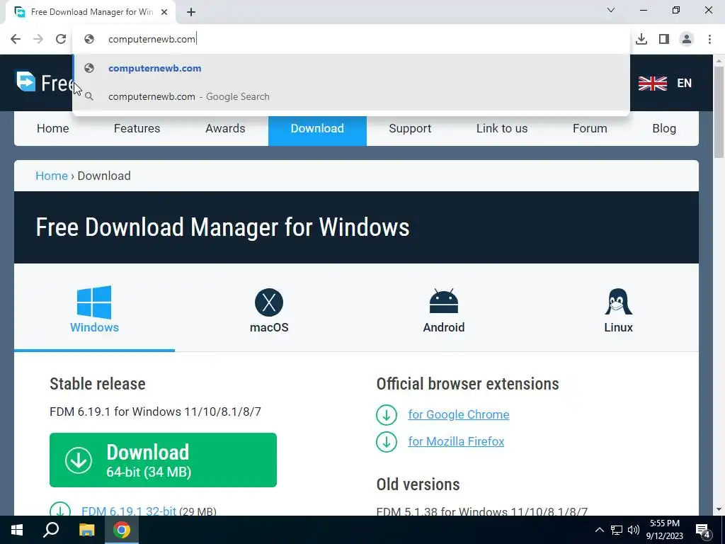Click the volume speaker tray icon
This screenshot has width=725, height=544.
point(634,530)
